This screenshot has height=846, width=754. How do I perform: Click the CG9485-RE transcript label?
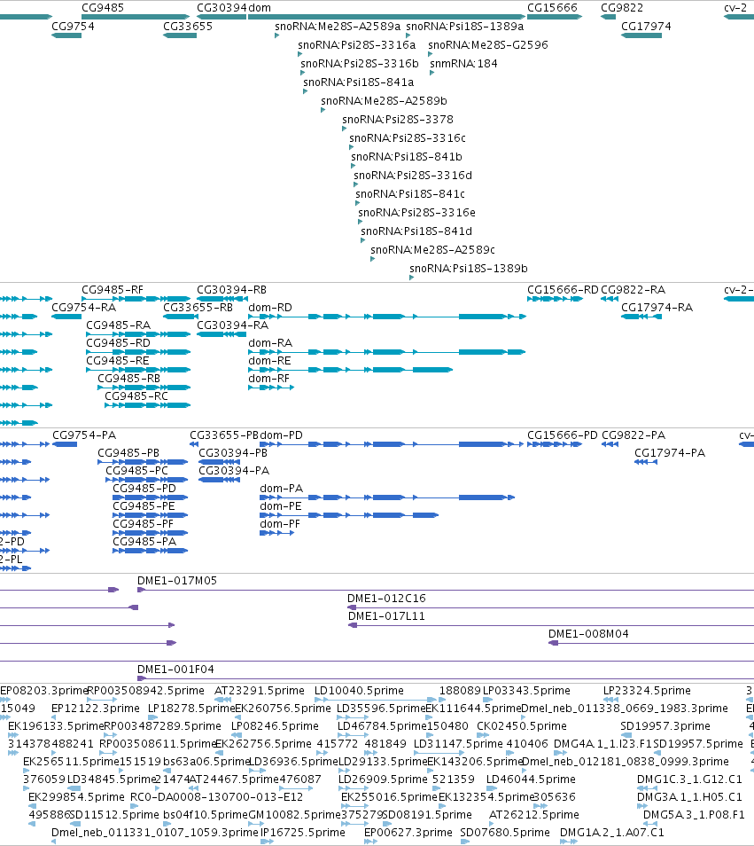(x=118, y=360)
